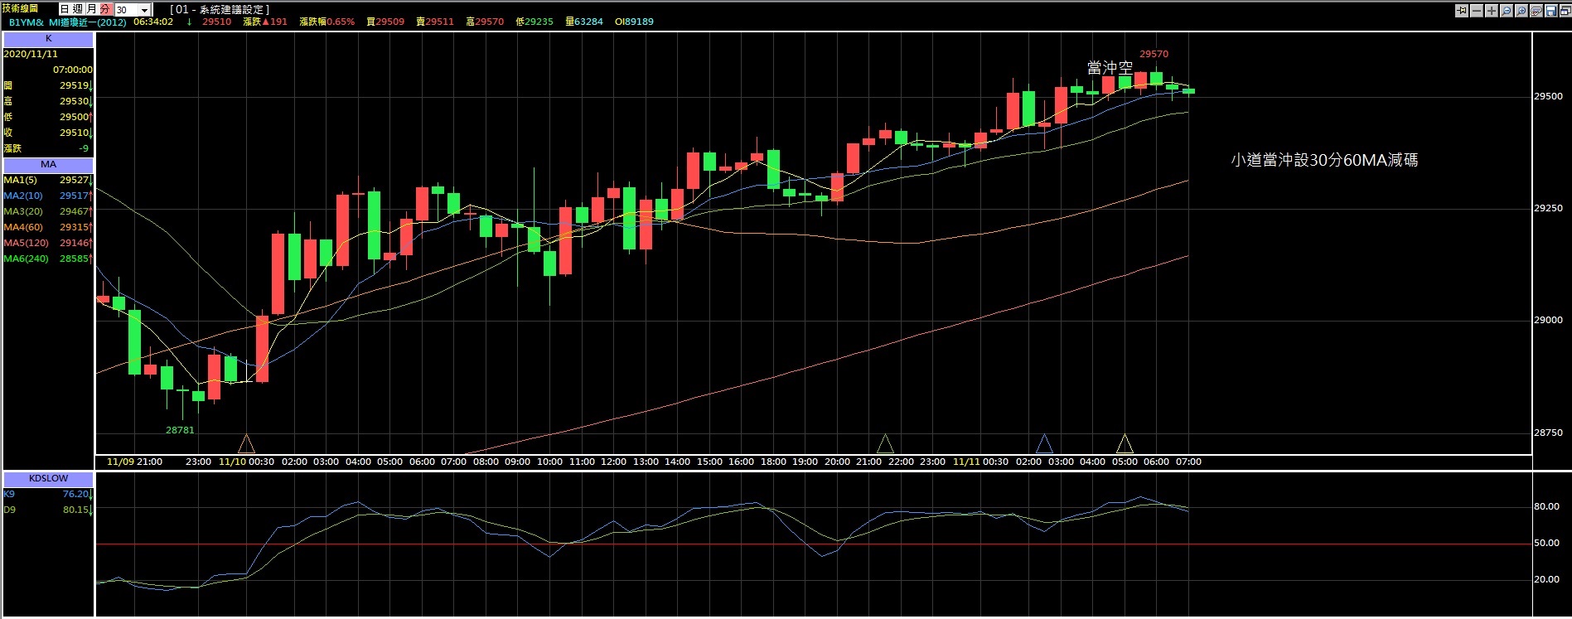This screenshot has height=619, width=1572.
Task: Open the 01 - 系統建議設定 chart settings
Action: (x=220, y=9)
